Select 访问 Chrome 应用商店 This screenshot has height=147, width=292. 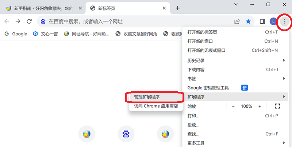coord(156,106)
